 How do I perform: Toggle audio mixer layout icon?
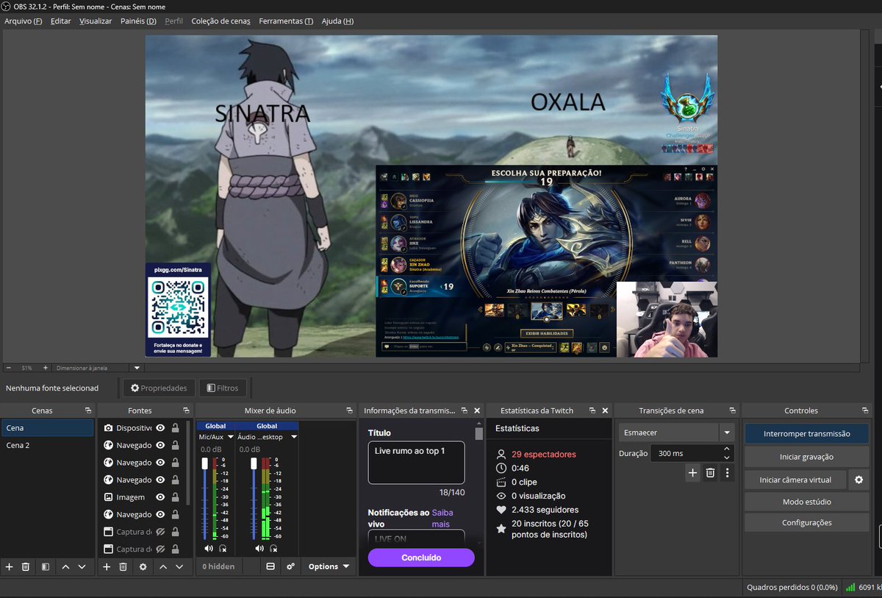pyautogui.click(x=270, y=566)
